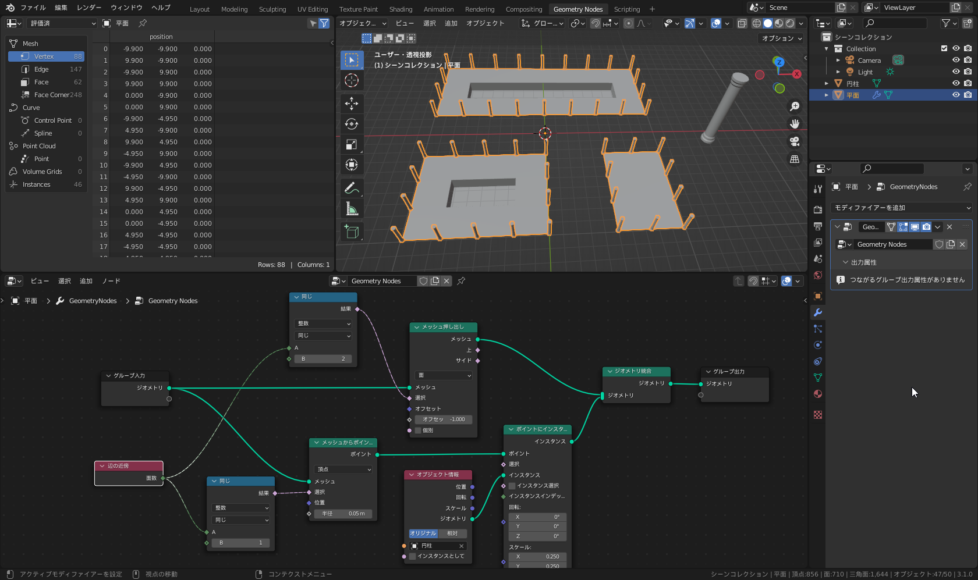Select the Scale tool

[352, 144]
